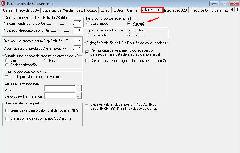
Task: Click decimais na qtd. produtos Dig/Emissão field
Action: (x=78, y=48)
